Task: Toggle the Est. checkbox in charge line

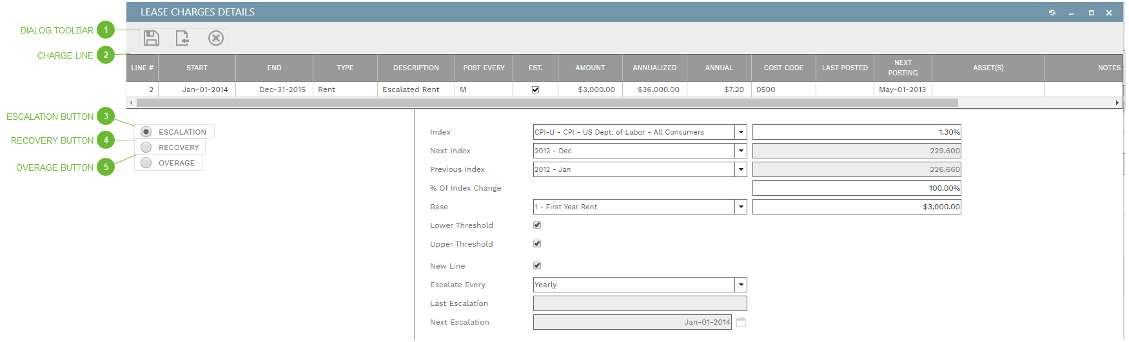Action: coord(535,90)
